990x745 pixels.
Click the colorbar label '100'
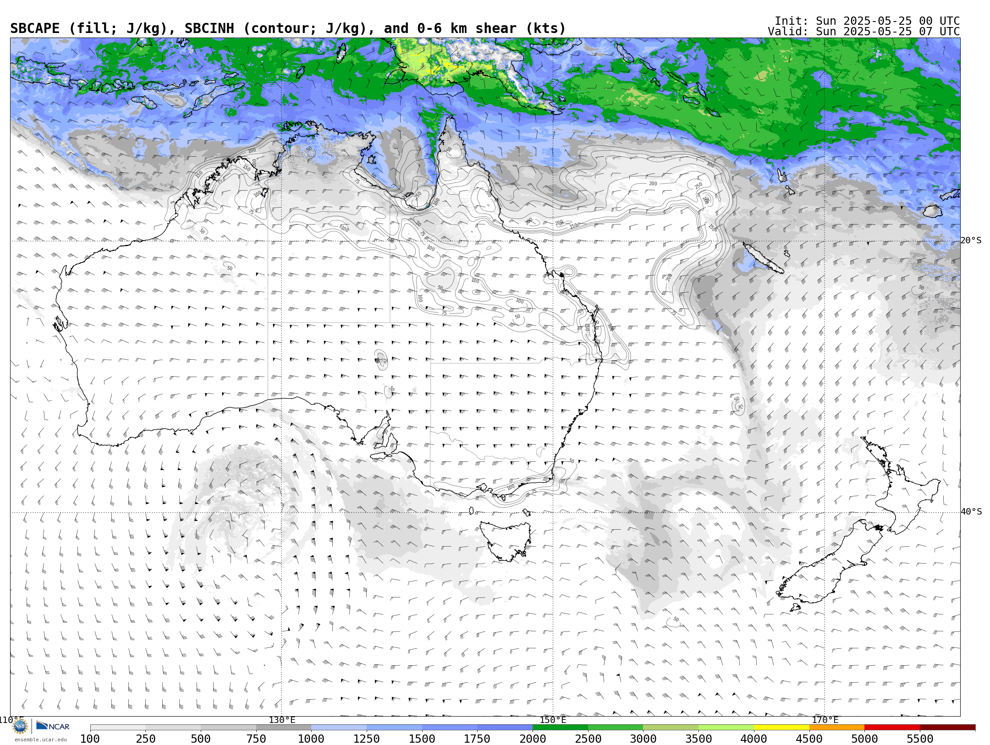click(x=90, y=739)
